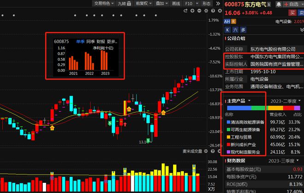The width and height of the screenshot is (304, 193).
Task: Open main chart settings gear icon
Action: (x=206, y=11)
